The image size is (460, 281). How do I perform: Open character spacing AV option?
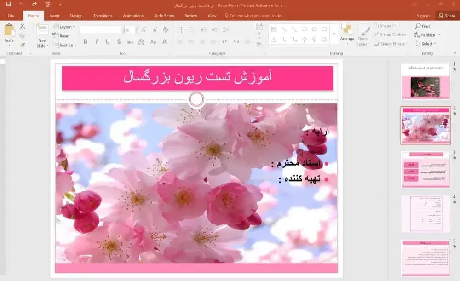click(141, 42)
